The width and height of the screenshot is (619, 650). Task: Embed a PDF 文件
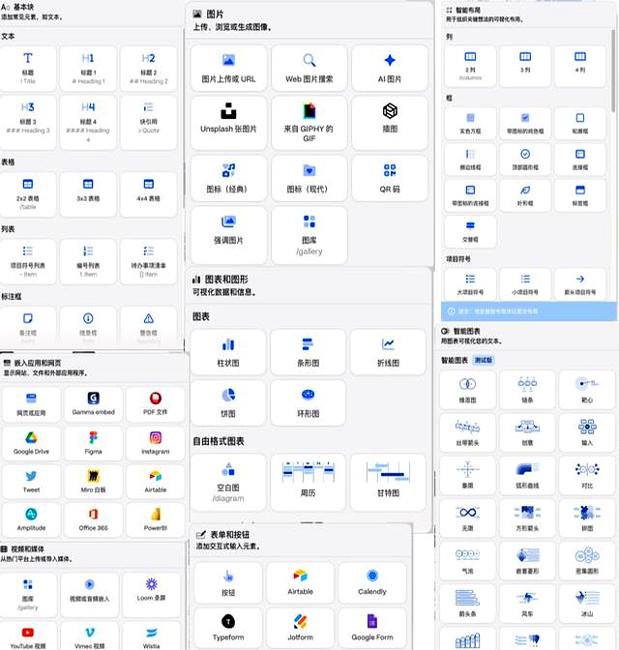click(156, 404)
